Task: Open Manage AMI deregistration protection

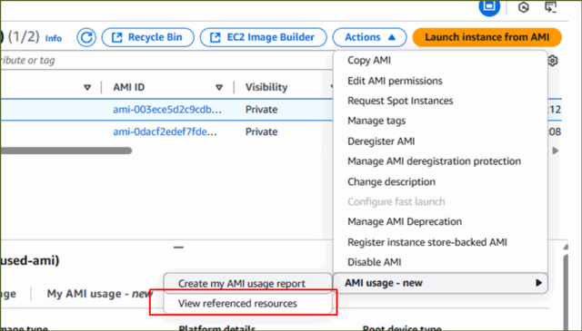Action: (x=435, y=161)
